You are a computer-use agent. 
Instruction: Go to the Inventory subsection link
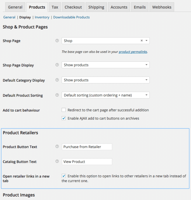(42, 17)
